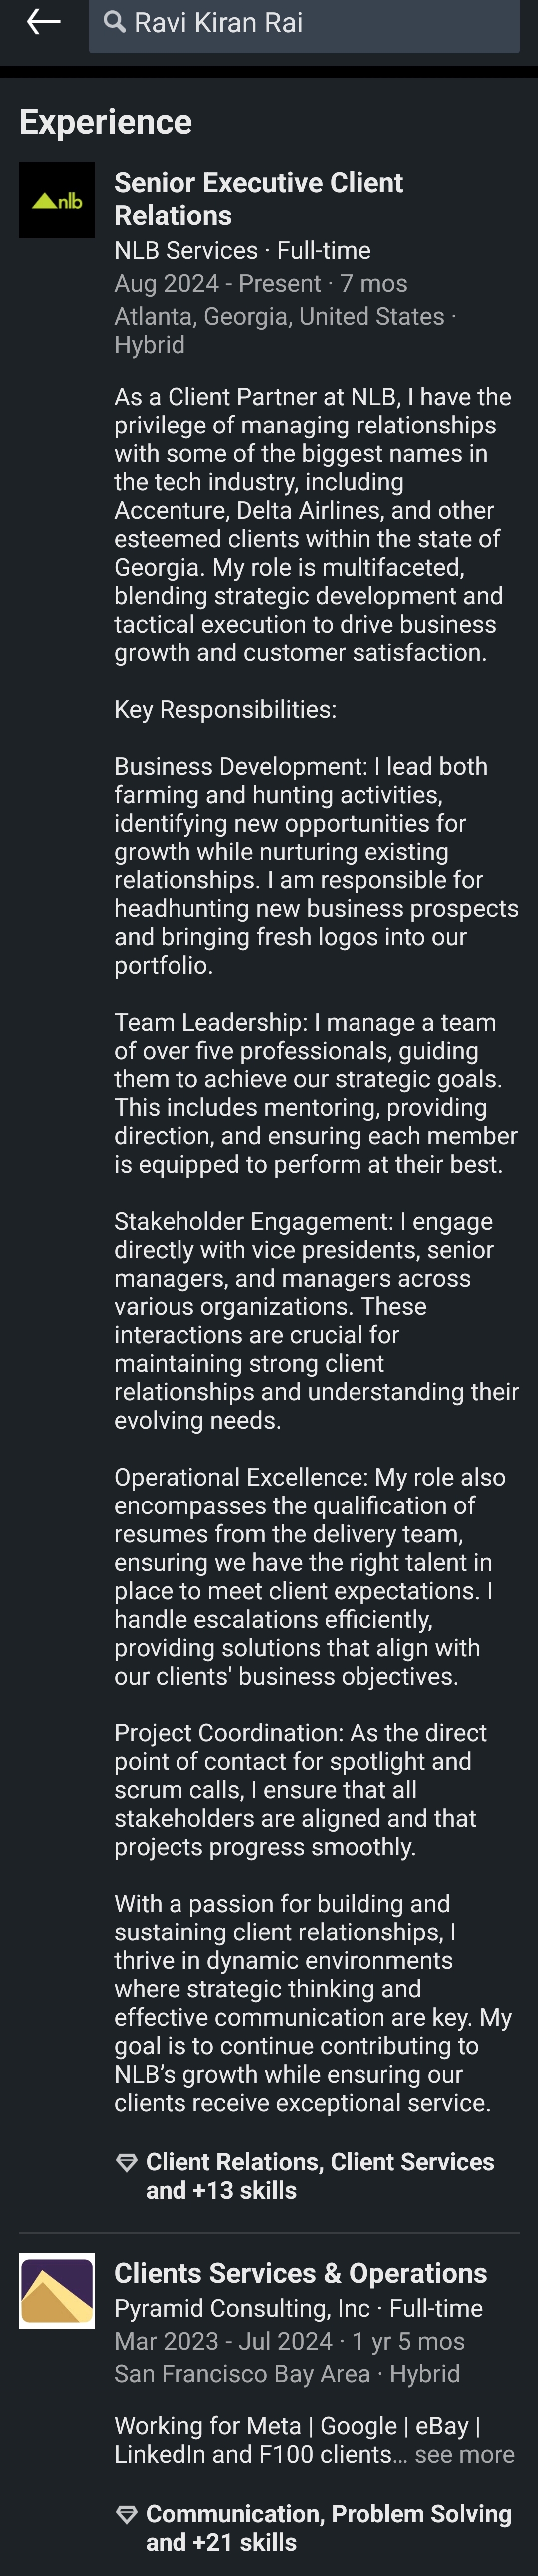Open the NLB company logo
Screen dimensions: 538x2576
tap(57, 200)
